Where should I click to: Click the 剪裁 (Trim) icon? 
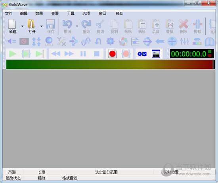tap(197, 24)
